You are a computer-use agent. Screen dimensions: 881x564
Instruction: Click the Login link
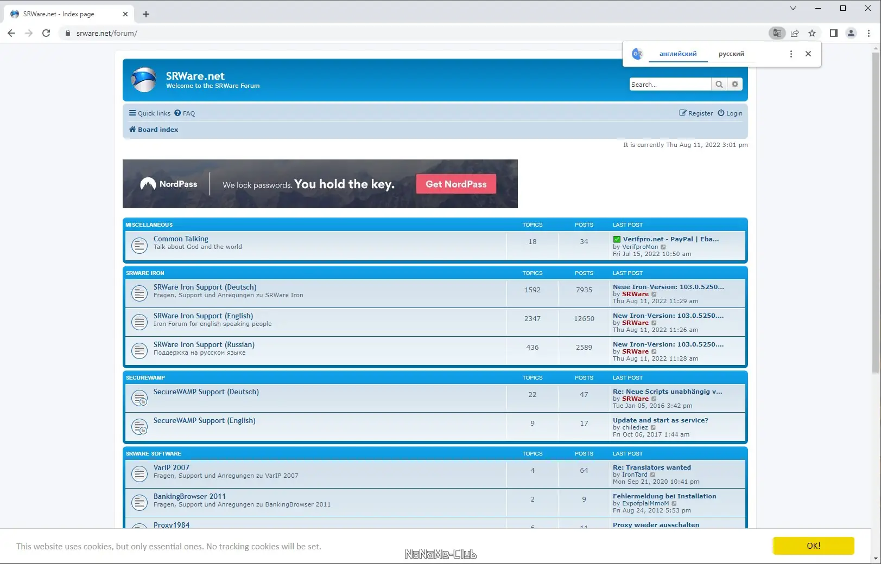point(730,113)
